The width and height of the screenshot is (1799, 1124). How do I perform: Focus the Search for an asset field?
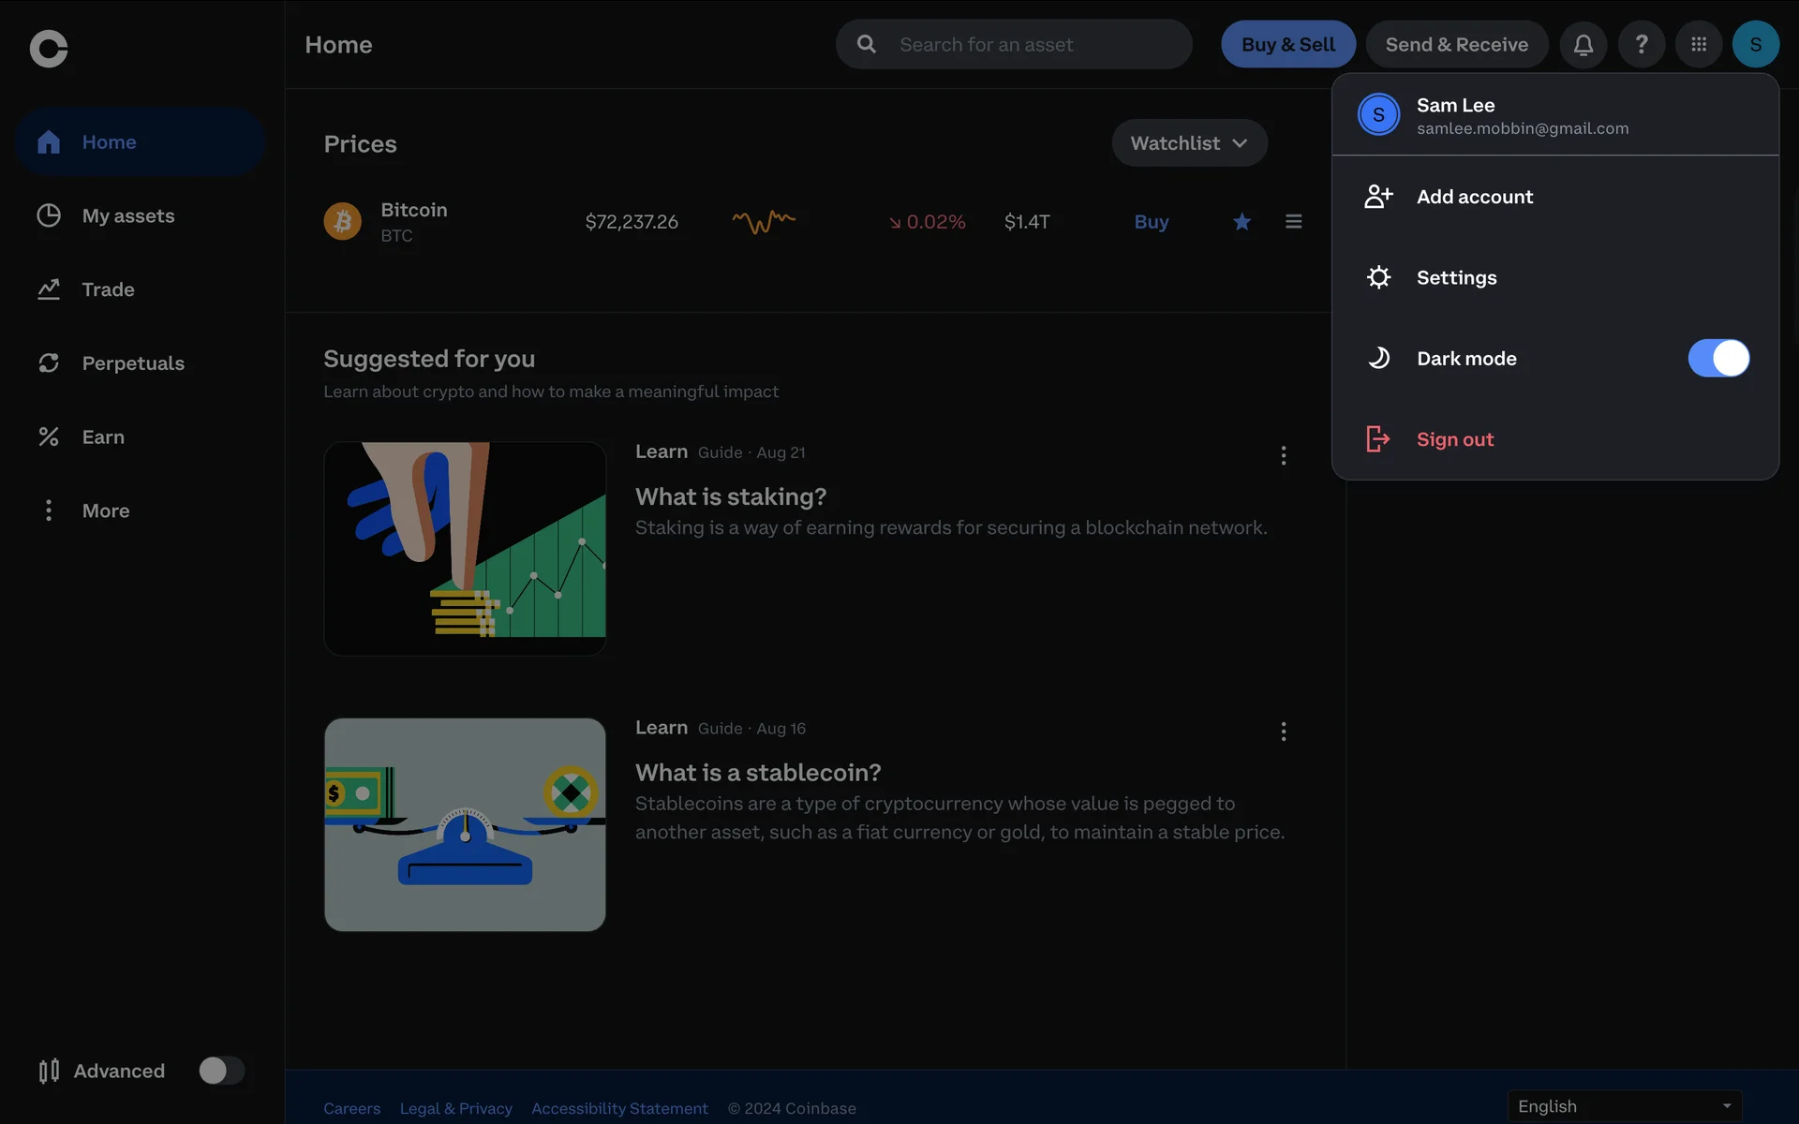tap(1031, 44)
